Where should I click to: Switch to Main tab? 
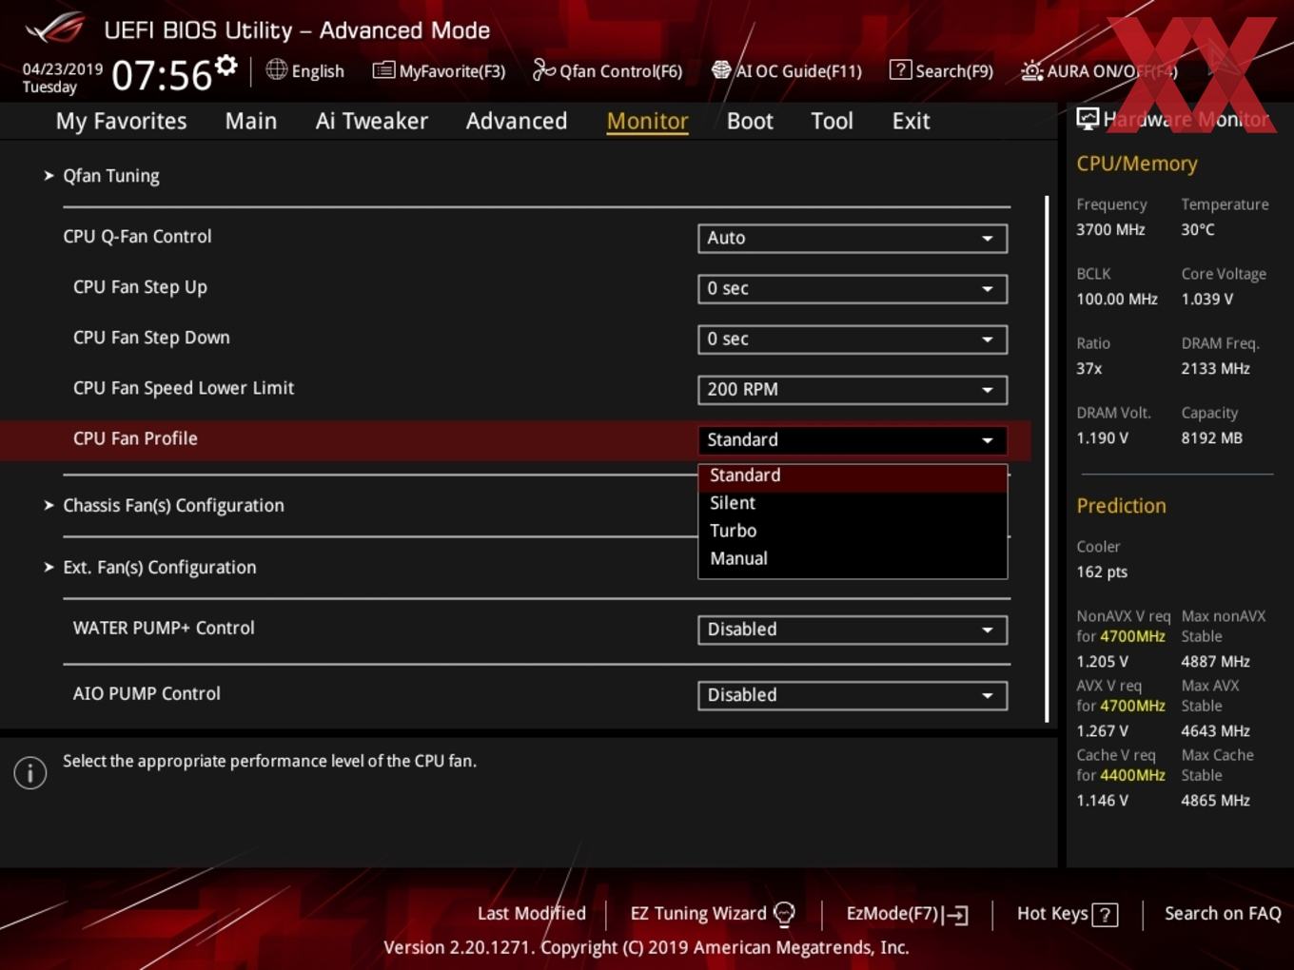click(x=251, y=121)
